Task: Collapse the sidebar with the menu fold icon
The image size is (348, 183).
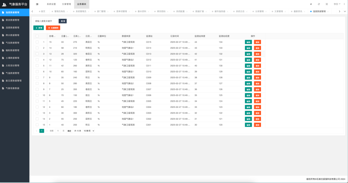Action: click(37, 4)
